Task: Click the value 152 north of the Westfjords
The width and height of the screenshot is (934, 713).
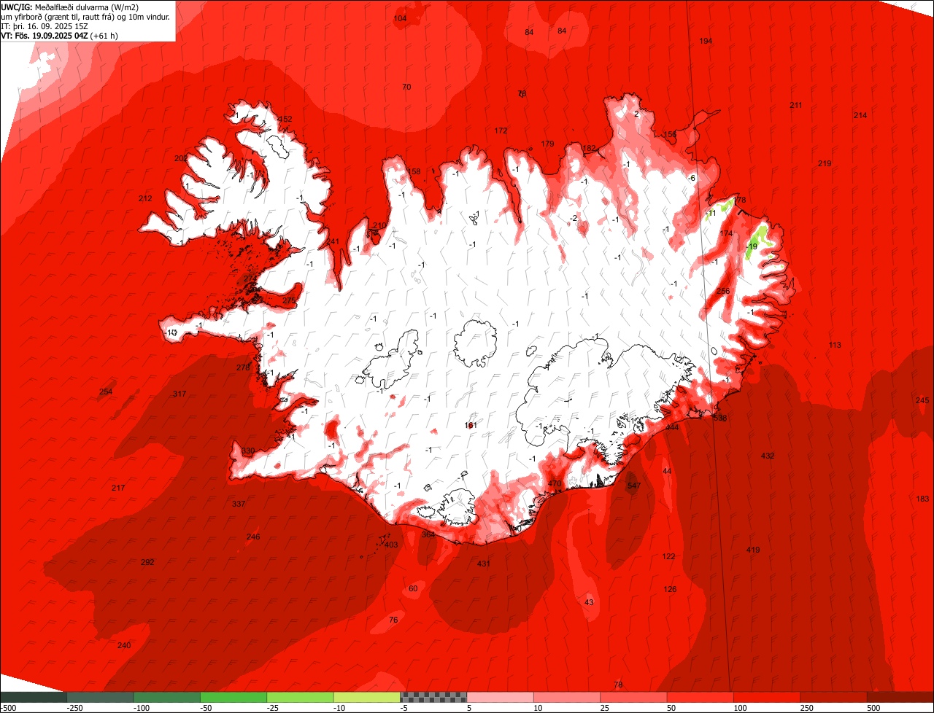Action: [285, 119]
